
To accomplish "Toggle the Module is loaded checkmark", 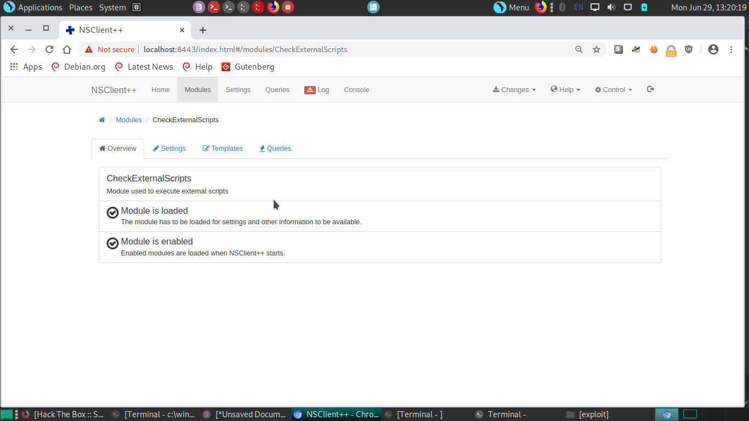I will [x=112, y=213].
